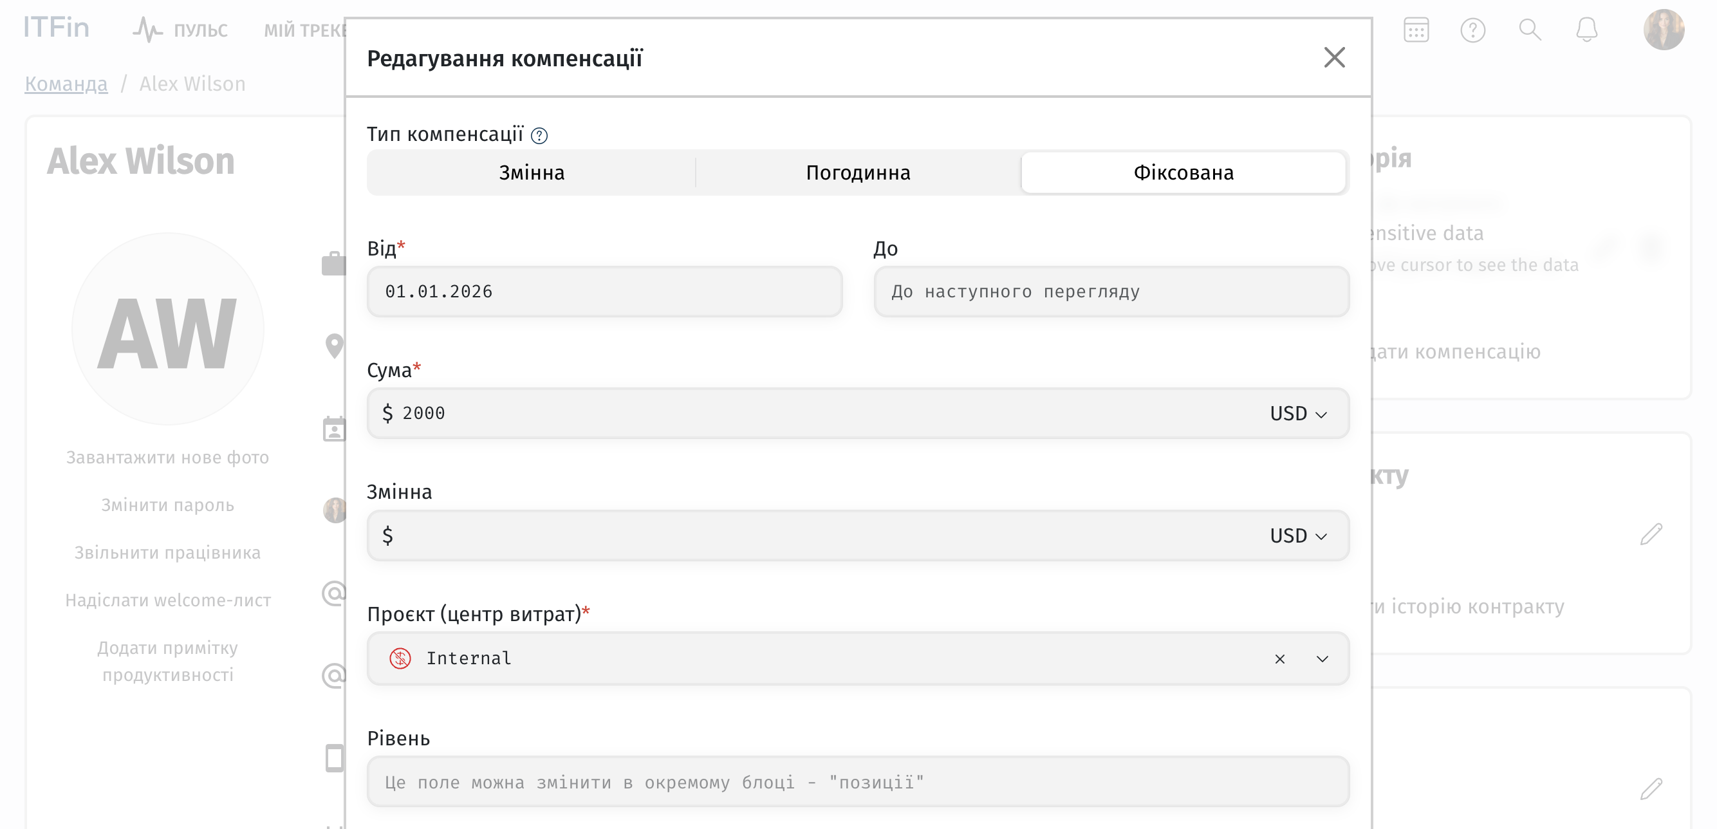Click Звільнити працівника link

(x=167, y=553)
